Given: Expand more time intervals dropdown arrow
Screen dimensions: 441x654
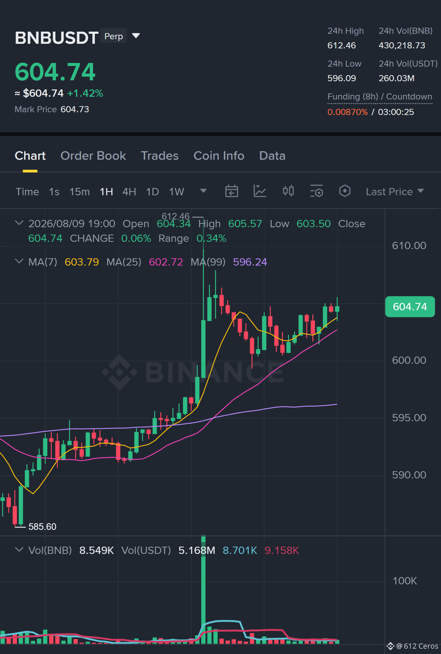Looking at the screenshot, I should (203, 191).
